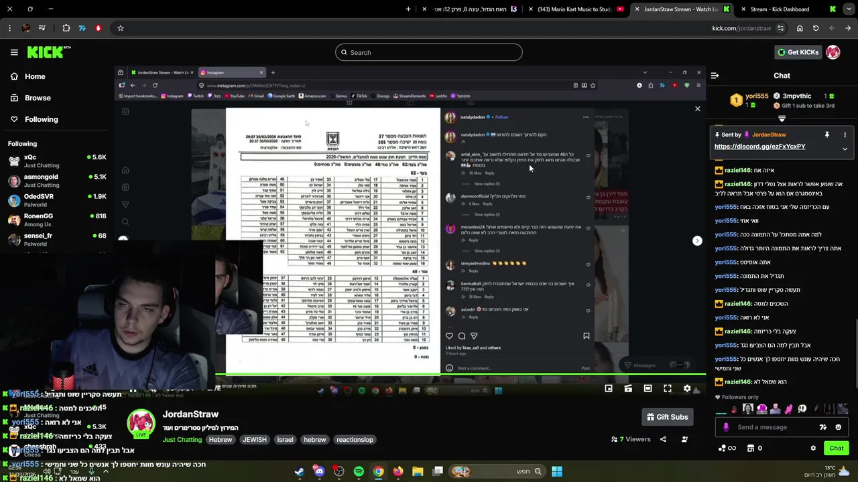
Task: Click the Israel tag
Action: (x=285, y=440)
